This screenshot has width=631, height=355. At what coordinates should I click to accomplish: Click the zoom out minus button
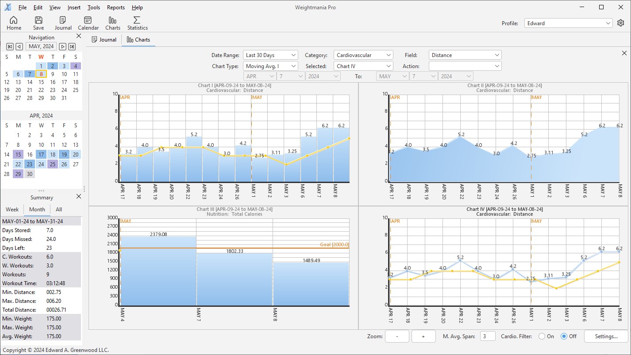[x=397, y=336]
